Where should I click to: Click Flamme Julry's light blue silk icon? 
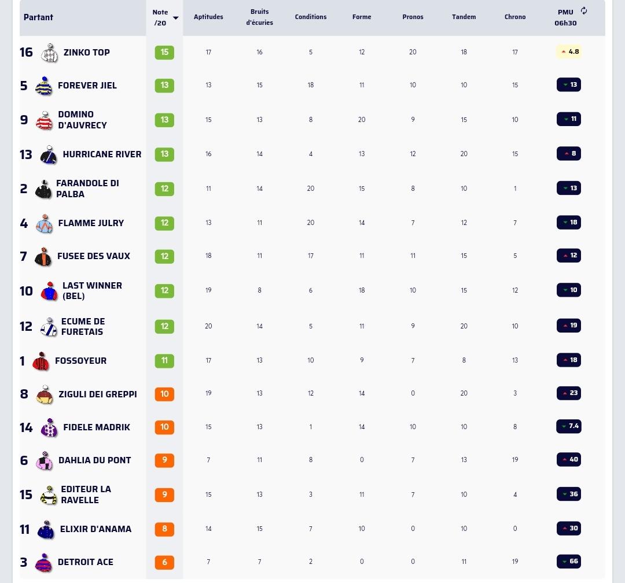point(44,224)
